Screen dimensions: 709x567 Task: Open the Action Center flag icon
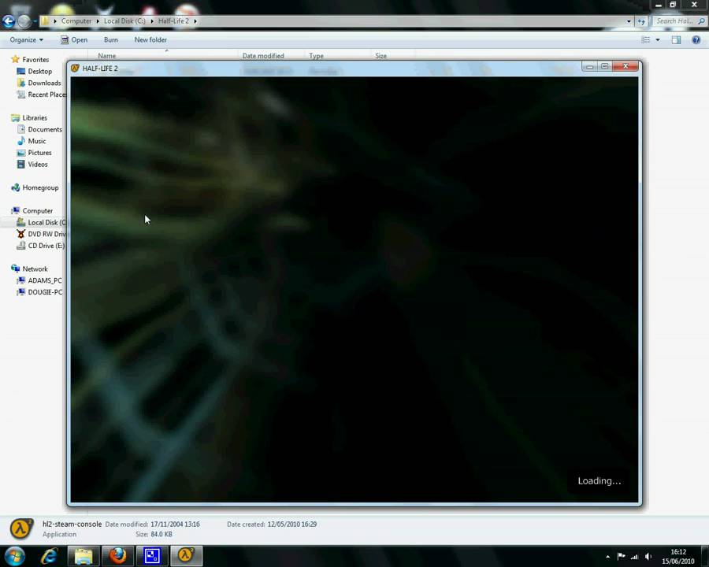pos(622,557)
